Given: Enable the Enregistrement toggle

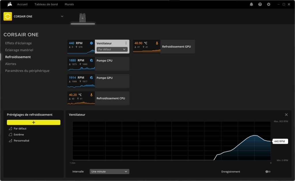Looking at the screenshot, I should tap(267, 172).
